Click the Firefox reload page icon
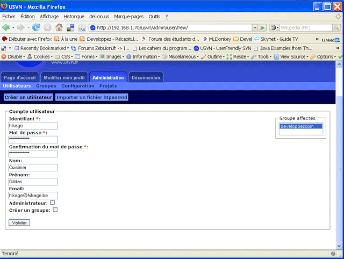344x259 pixels. [x=36, y=27]
